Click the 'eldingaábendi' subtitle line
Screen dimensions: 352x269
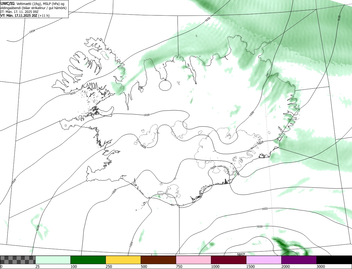coord(34,8)
